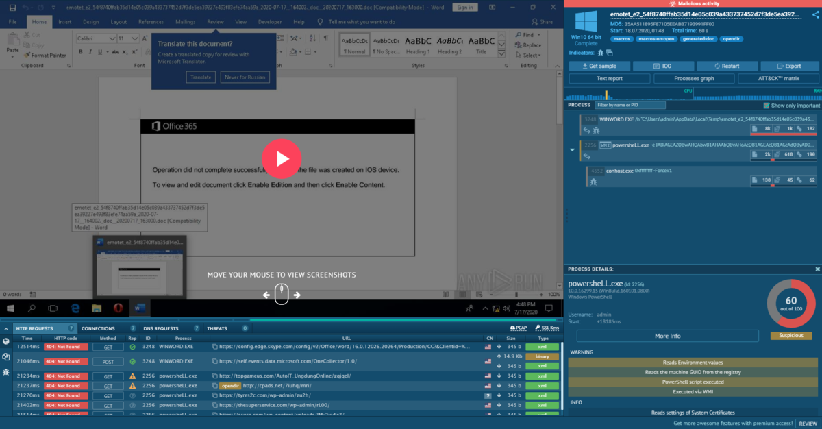Toggle Show only important checkbox

(x=766, y=106)
